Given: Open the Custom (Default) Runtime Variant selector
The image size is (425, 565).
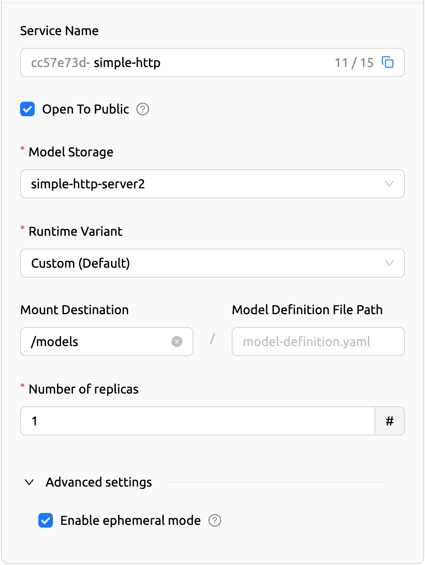Looking at the screenshot, I should pyautogui.click(x=201, y=263).
